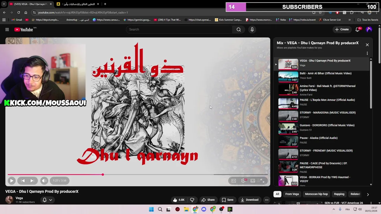381x214 pixels.
Task: Seek on the video progress bar
Action: coord(138,174)
